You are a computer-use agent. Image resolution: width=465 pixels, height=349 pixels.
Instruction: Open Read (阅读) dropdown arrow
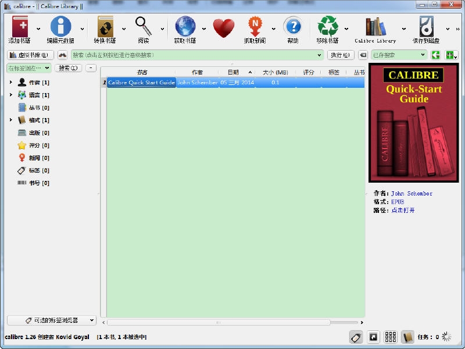[162, 29]
